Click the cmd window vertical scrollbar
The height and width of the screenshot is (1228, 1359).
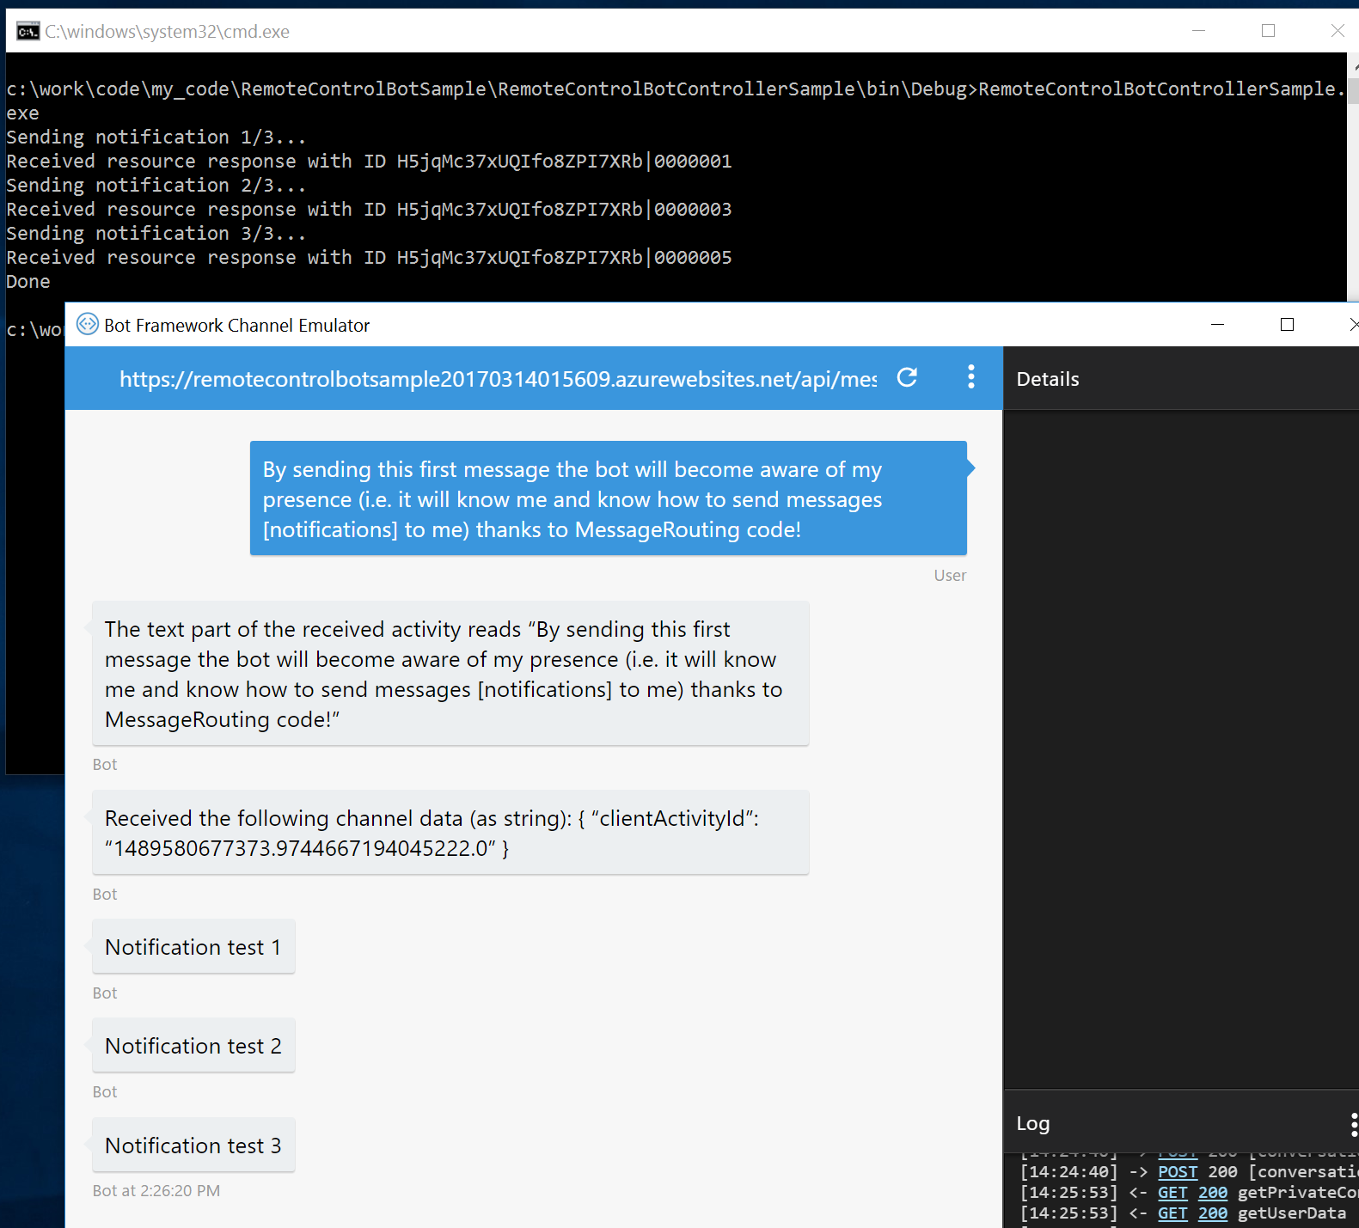1353,178
